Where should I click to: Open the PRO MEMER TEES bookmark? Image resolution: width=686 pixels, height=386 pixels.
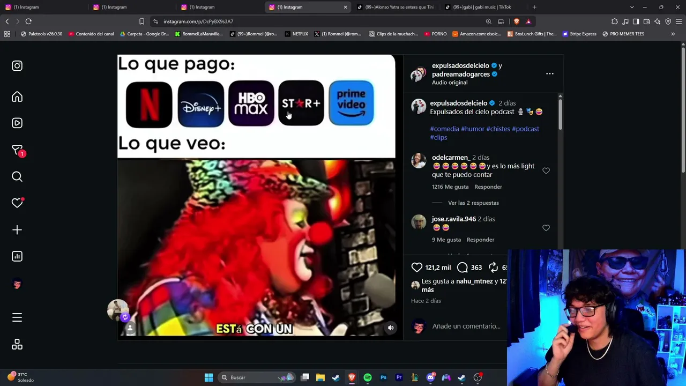click(623, 34)
